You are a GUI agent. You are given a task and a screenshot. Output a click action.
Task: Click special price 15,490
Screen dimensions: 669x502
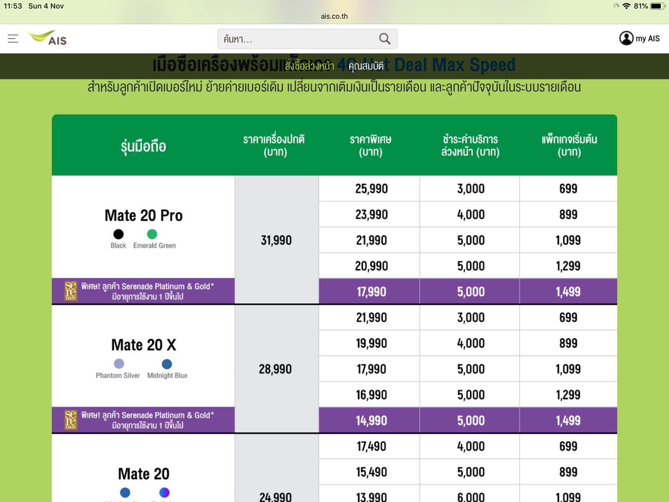[372, 473]
